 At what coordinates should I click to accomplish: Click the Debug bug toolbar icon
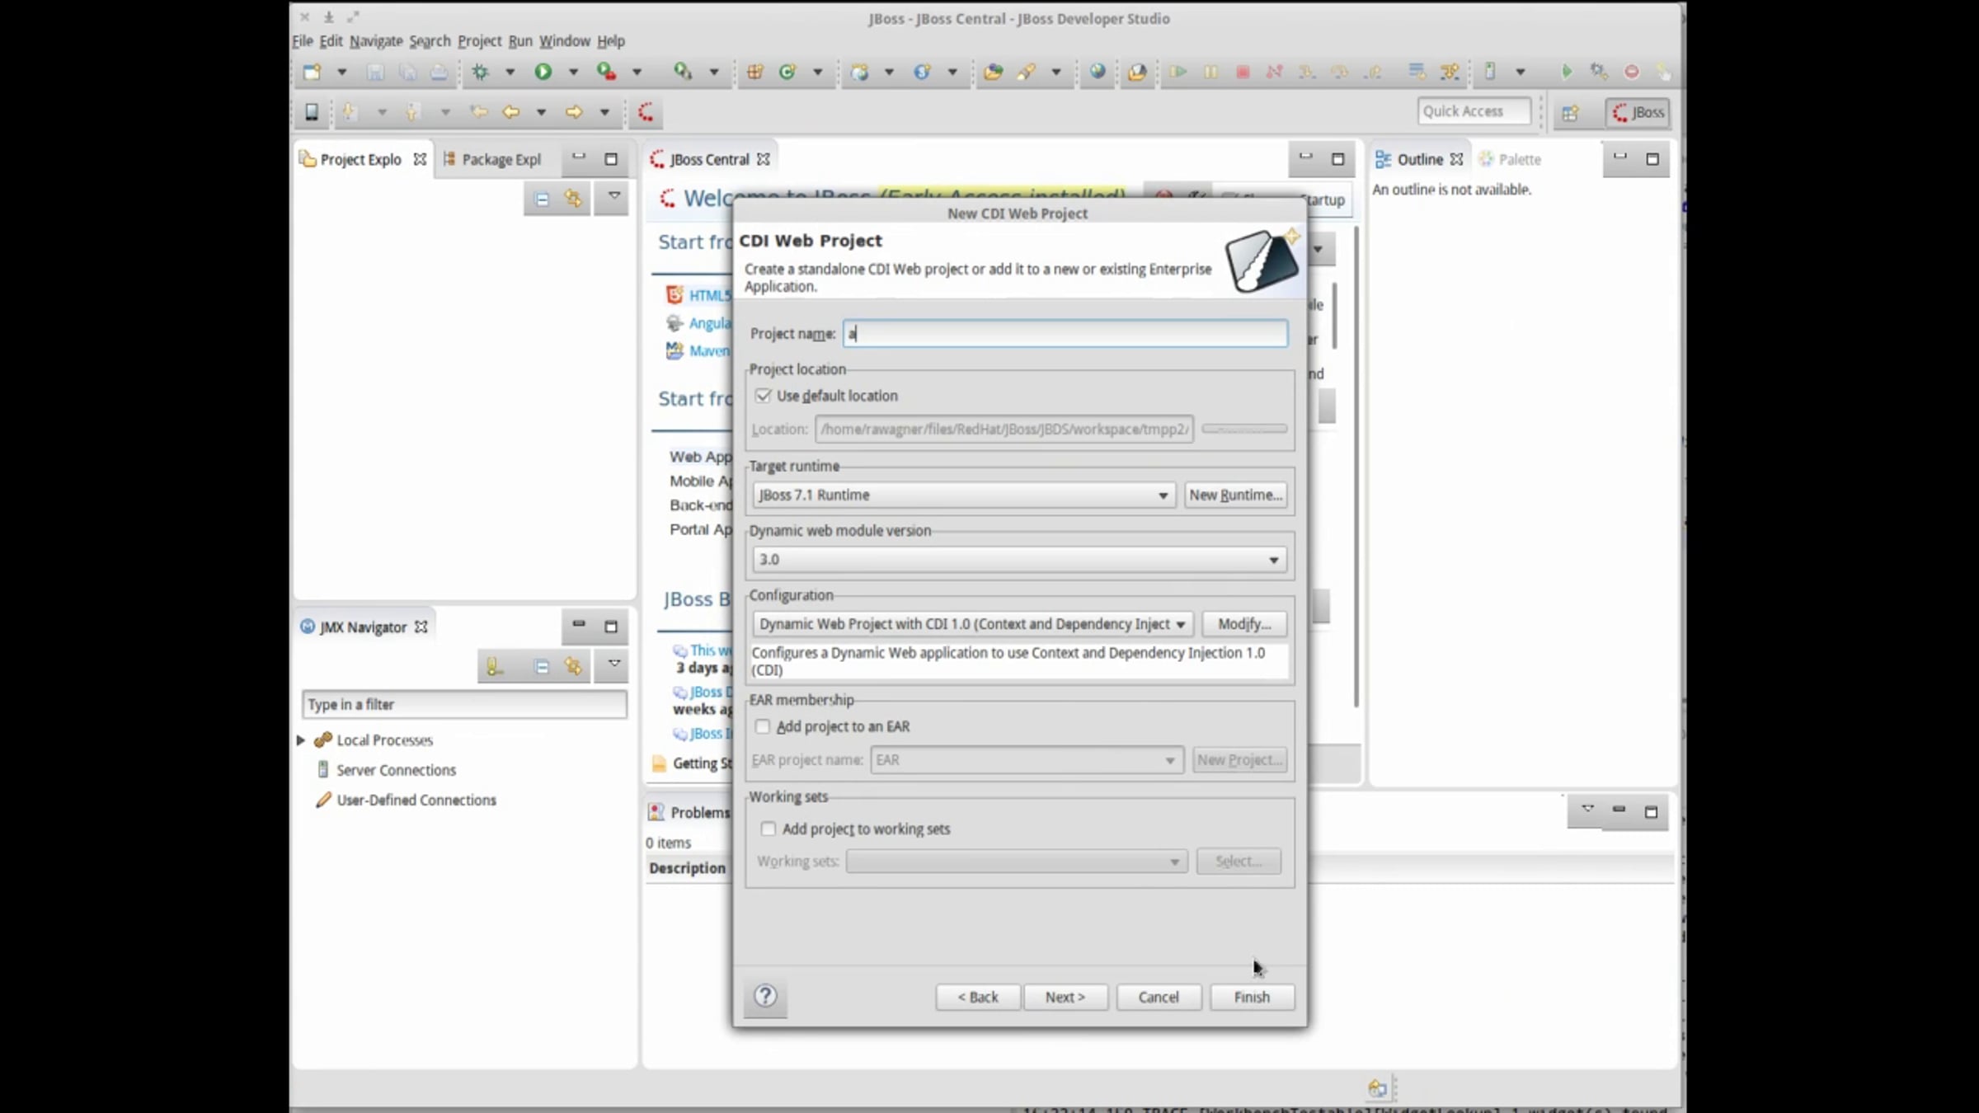point(480,72)
